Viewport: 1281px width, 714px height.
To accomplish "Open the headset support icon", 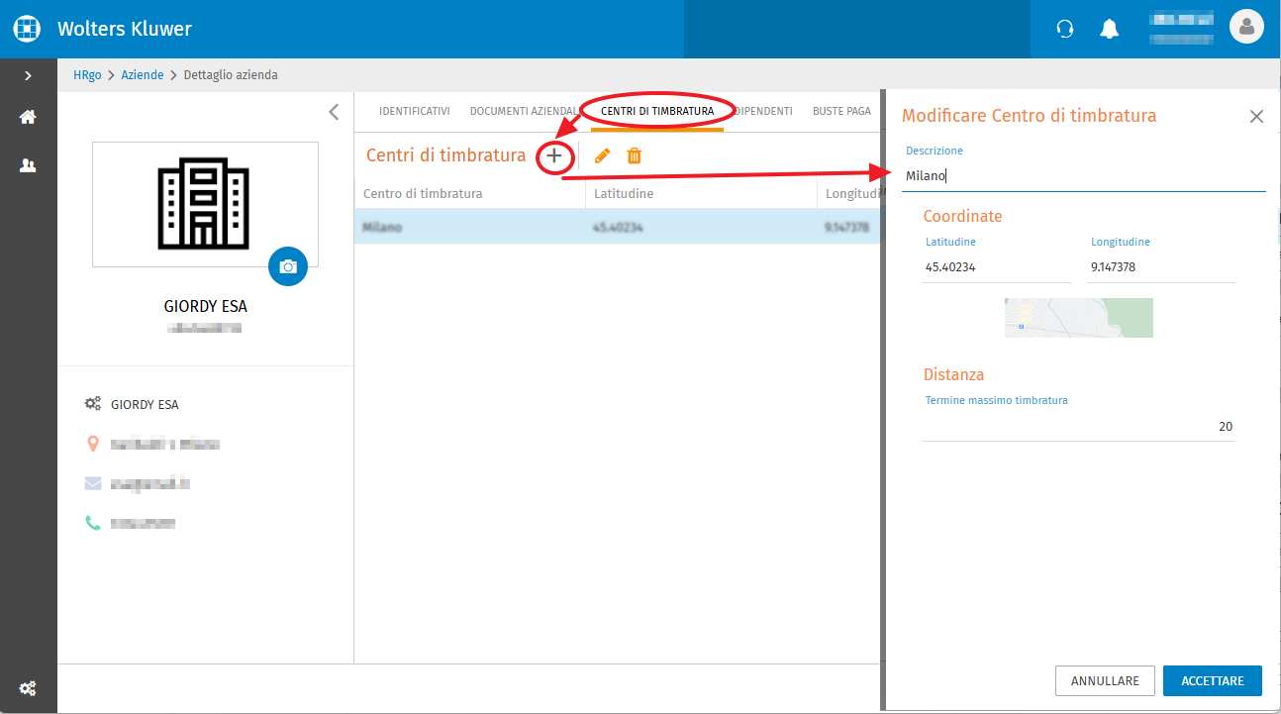I will click(x=1065, y=29).
